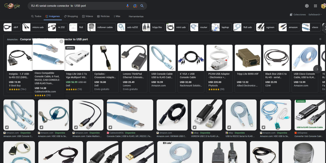
Task: Filter by the rollover cable chip
Action: pos(101,27)
